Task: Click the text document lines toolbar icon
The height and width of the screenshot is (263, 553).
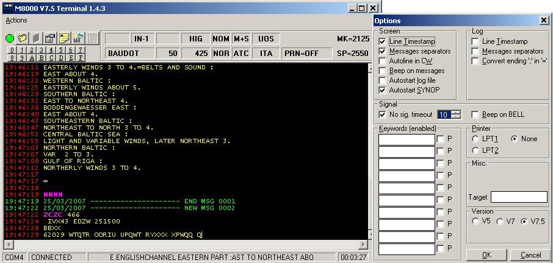Action: [x=92, y=38]
